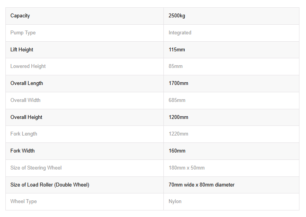Image resolution: width=306 pixels, height=217 pixels.
Task: Click the Overall Width label
Action: 25,100
